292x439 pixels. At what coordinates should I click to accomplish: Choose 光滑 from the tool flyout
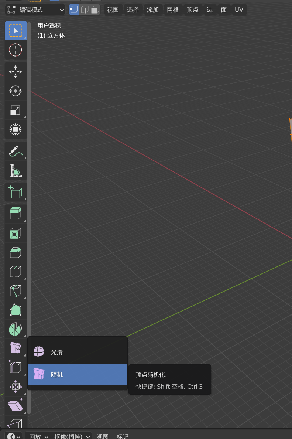(78, 352)
